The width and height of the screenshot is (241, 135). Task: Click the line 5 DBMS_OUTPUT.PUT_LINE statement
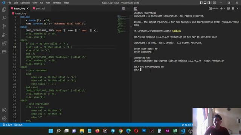(x=62, y=30)
